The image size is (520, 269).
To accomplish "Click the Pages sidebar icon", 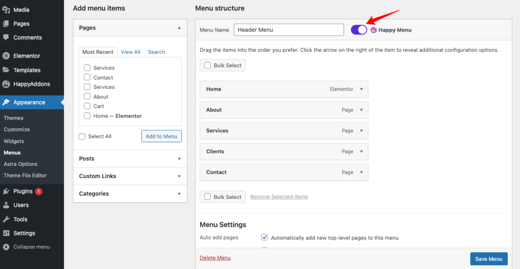I will coord(6,24).
